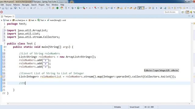Open the Help menu
The height and width of the screenshot is (109, 195).
62,5
